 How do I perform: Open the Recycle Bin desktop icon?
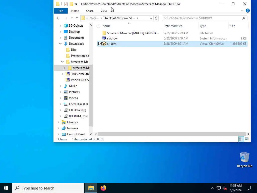coord(244,160)
